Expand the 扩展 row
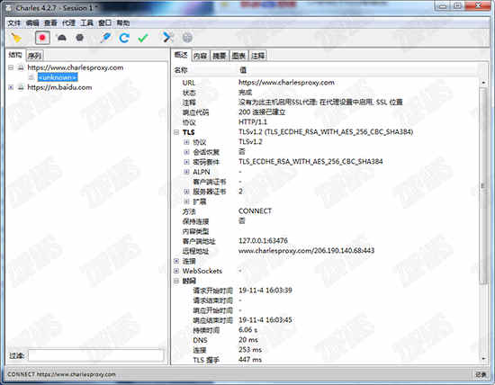Image resolution: width=495 pixels, height=385 pixels. point(186,201)
